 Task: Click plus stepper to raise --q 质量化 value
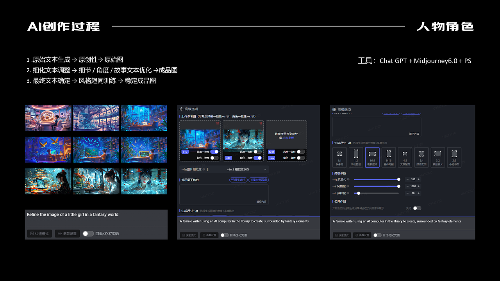[x=418, y=180]
